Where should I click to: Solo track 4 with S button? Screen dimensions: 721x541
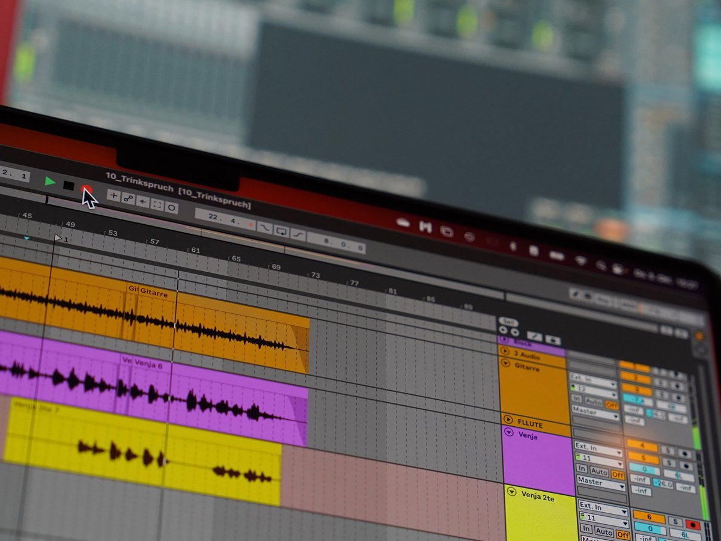668,450
